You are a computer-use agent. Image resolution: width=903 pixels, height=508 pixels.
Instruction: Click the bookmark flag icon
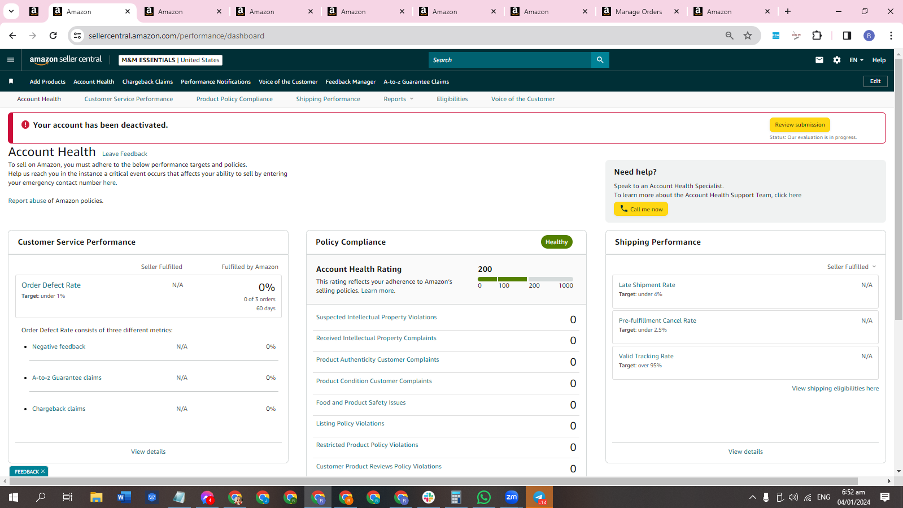click(x=11, y=81)
